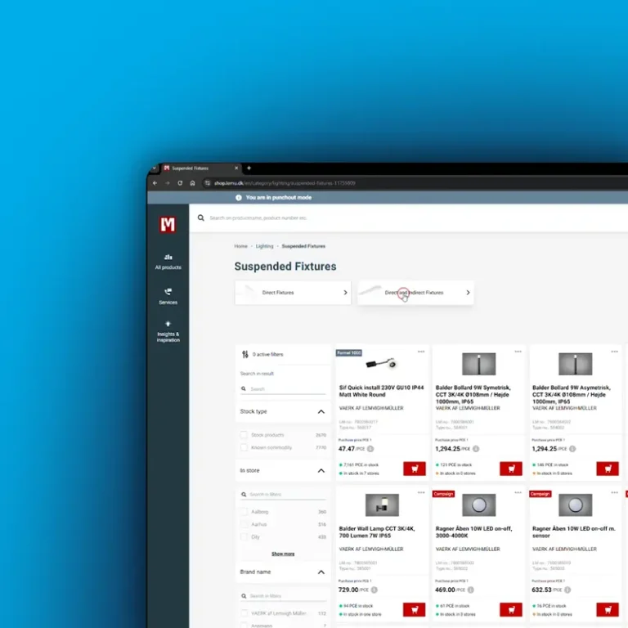Click the site info icon in address bar
Viewport: 628px width, 628px height.
click(207, 183)
